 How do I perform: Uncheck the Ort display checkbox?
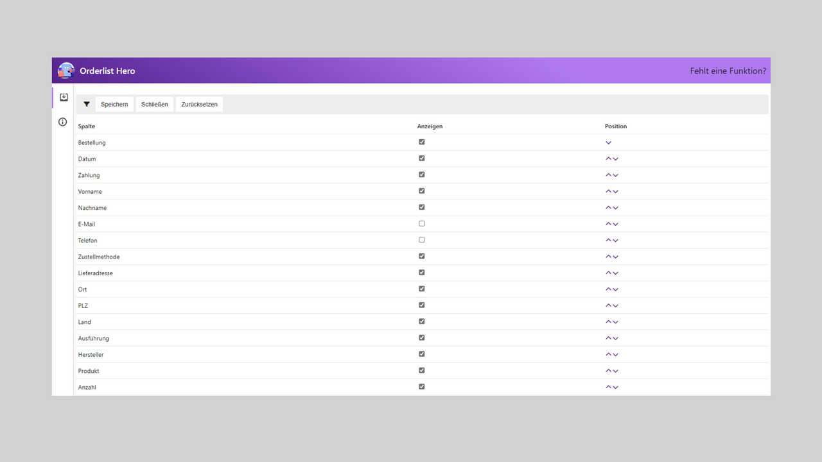[422, 289]
